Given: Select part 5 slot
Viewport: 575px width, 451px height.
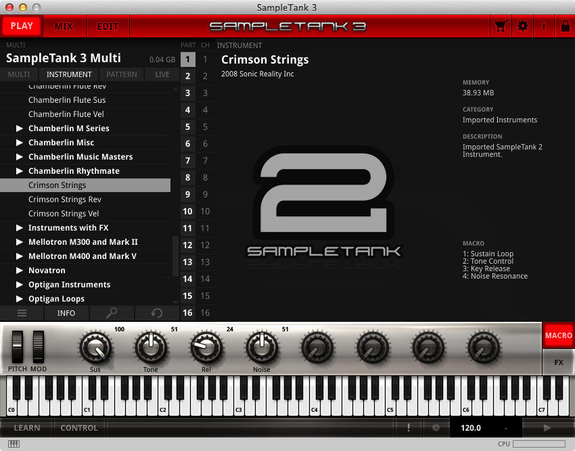Looking at the screenshot, I should 188,127.
